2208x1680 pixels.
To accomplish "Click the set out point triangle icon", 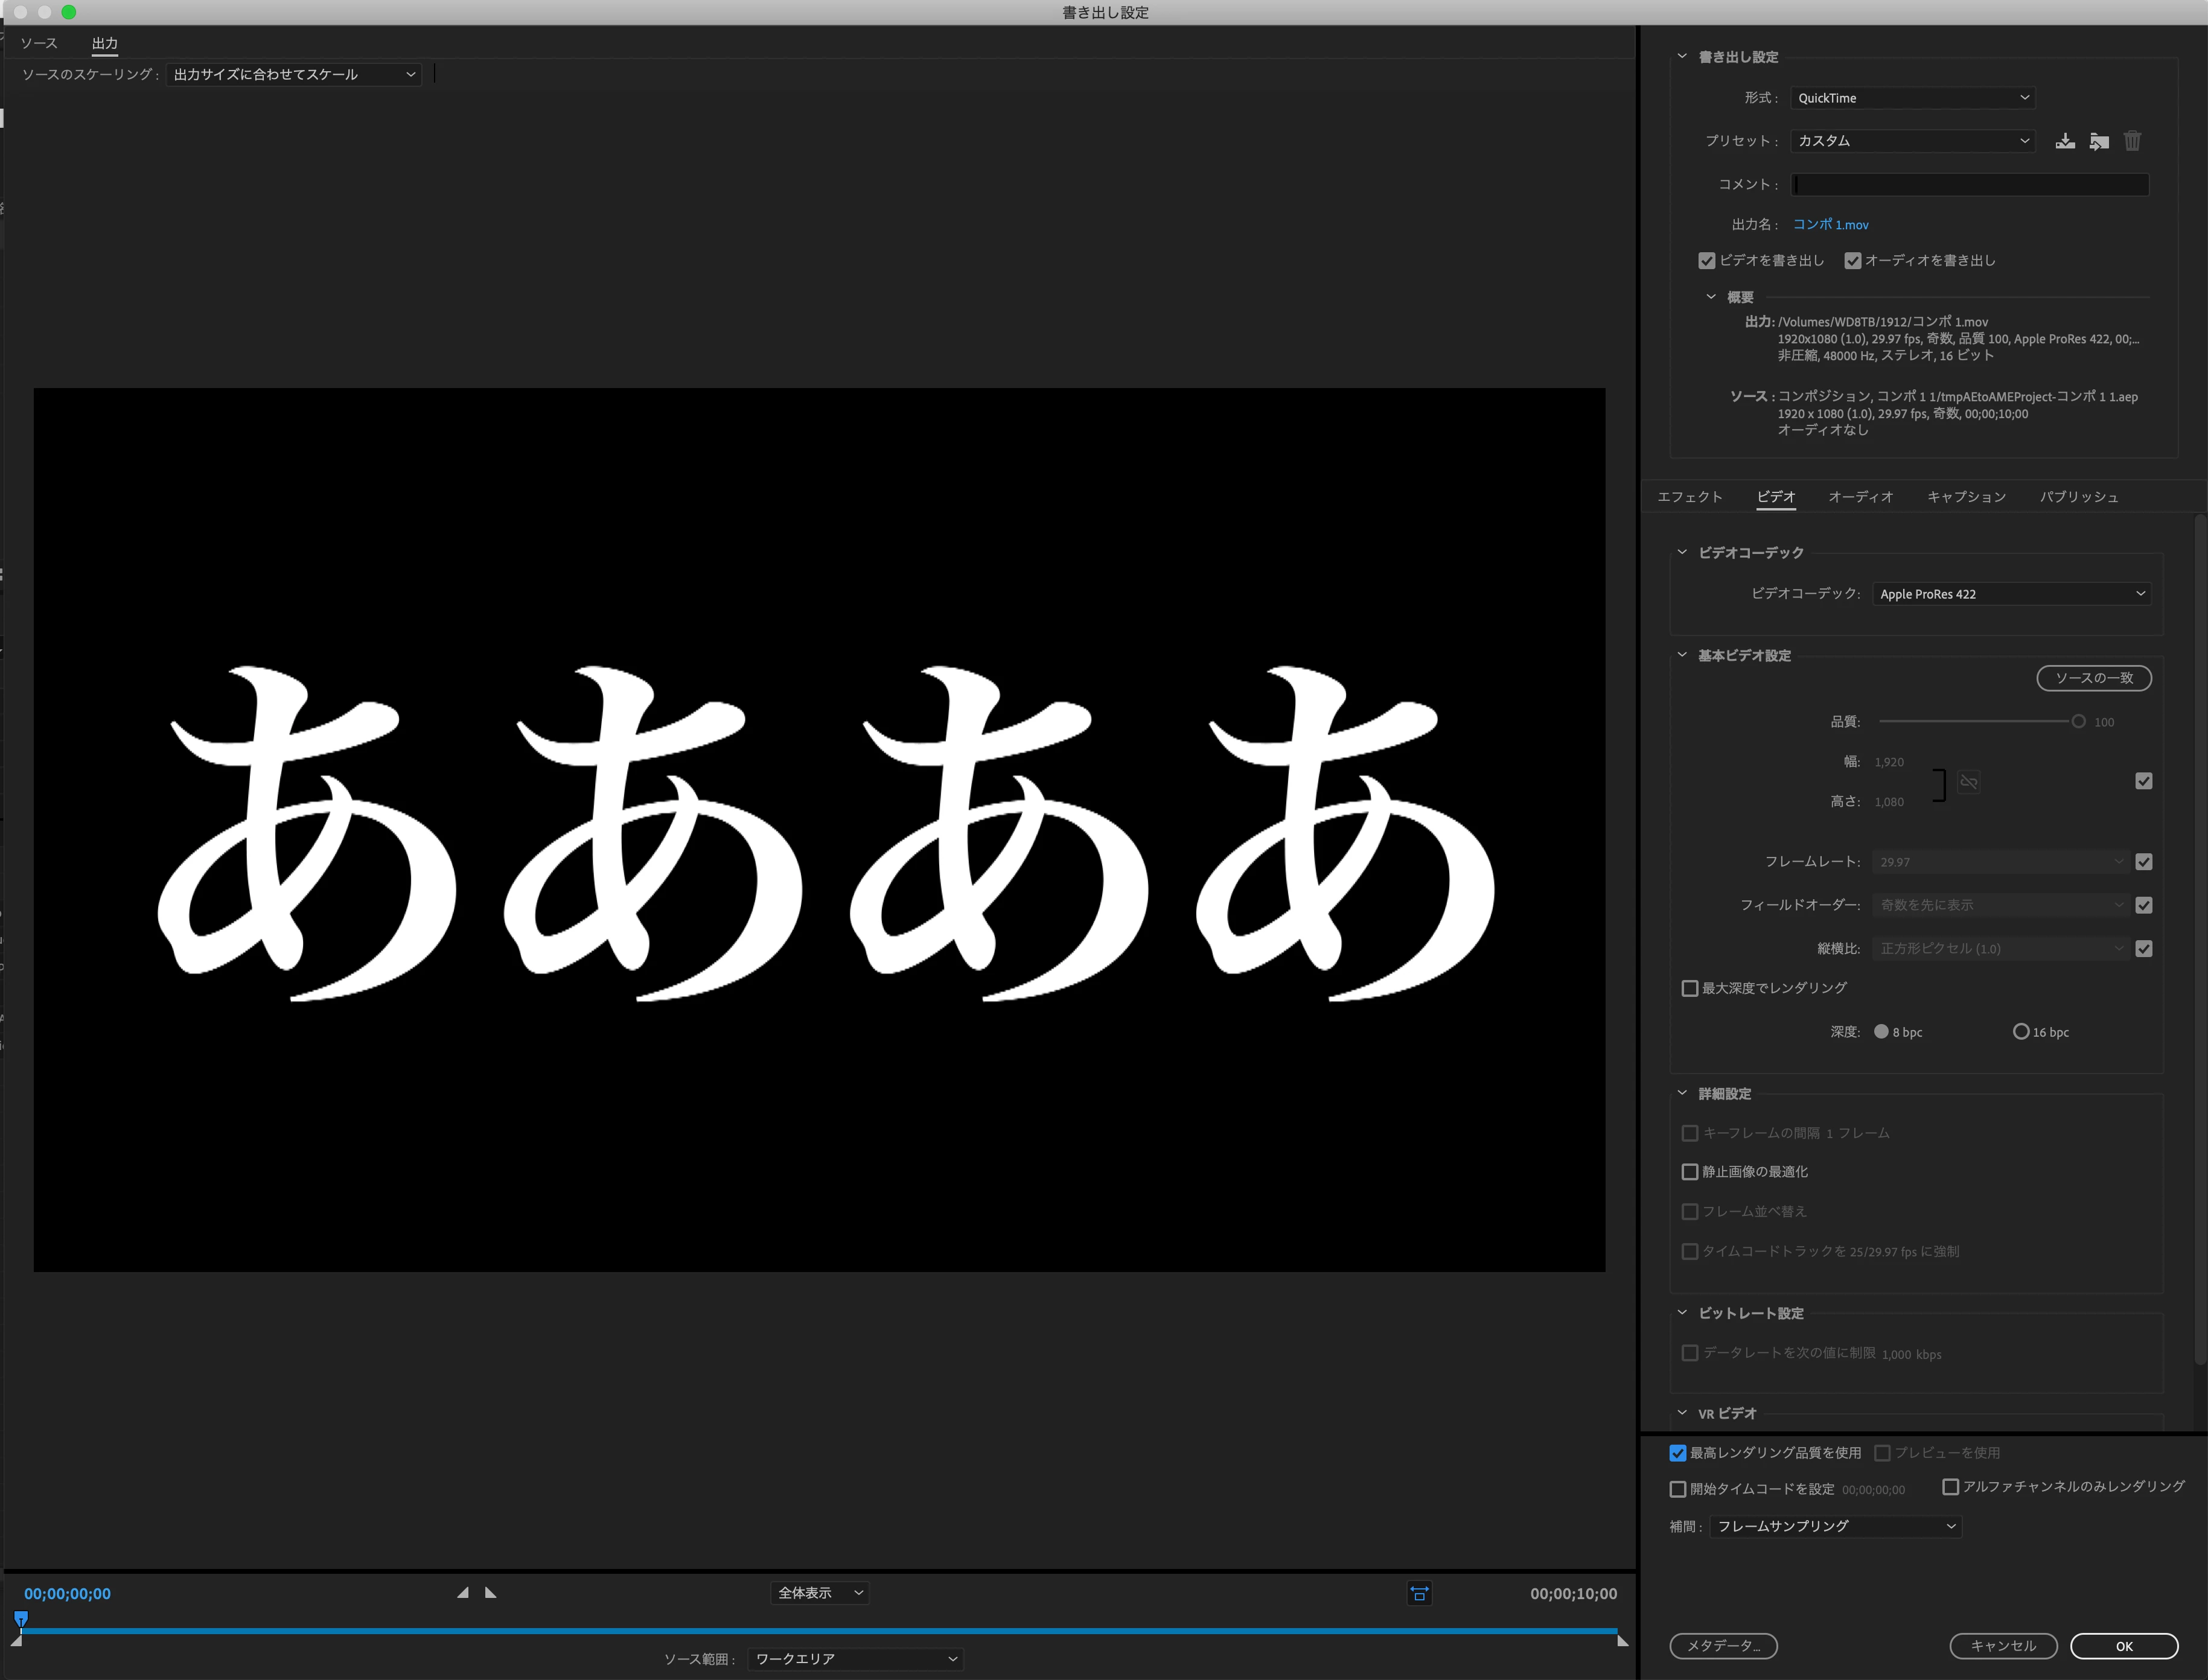I will coord(490,1593).
